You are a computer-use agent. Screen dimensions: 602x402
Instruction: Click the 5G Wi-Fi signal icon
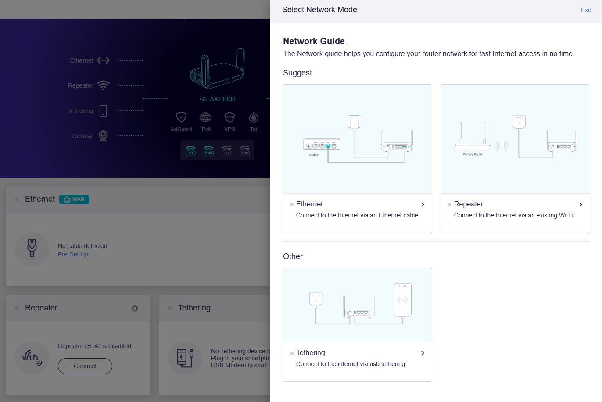[190, 150]
